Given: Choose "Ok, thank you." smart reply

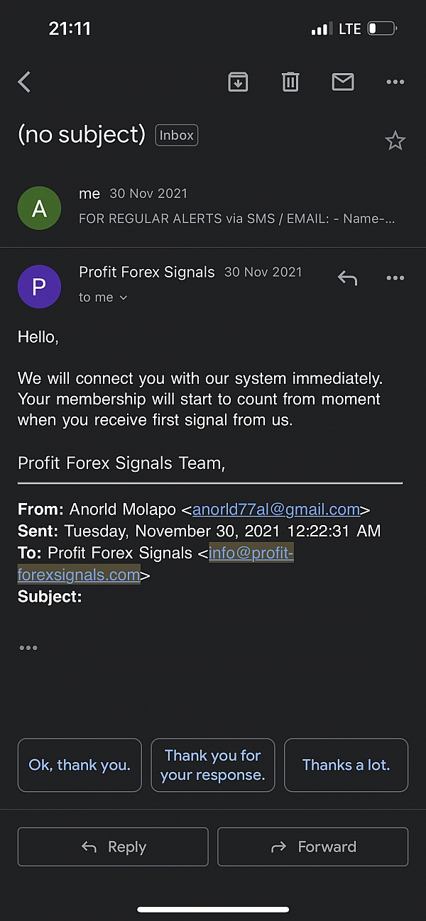Looking at the screenshot, I should pyautogui.click(x=80, y=765).
